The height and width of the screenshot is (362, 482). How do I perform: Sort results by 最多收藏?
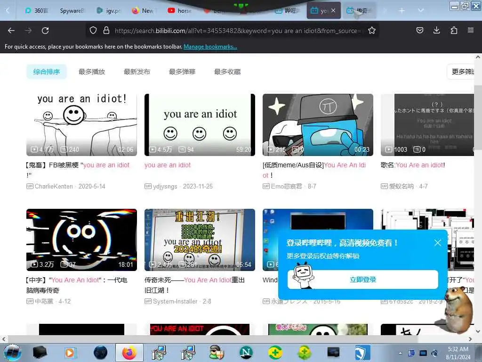[x=227, y=72]
